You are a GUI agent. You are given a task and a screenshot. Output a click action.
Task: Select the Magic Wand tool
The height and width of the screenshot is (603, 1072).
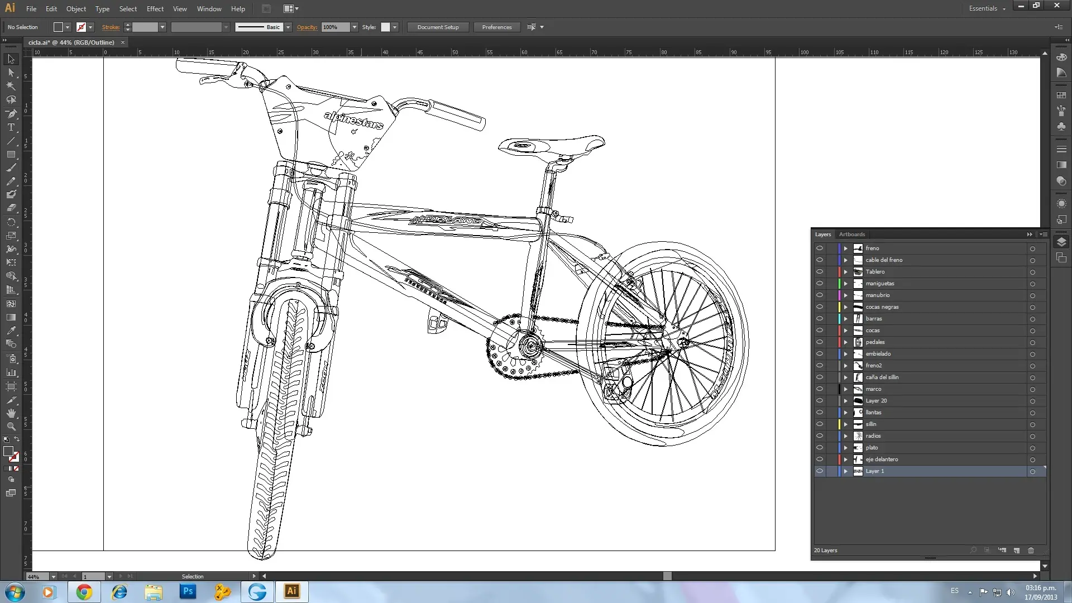click(x=11, y=86)
